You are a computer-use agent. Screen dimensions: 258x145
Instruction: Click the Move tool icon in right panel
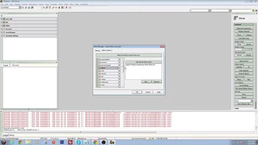[235, 18]
